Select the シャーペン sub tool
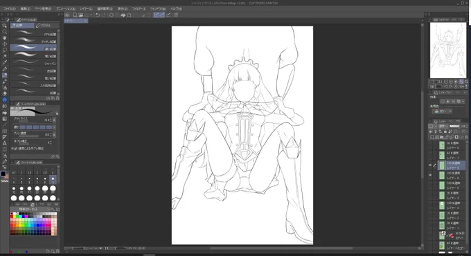471x256 pixels. pos(33,63)
